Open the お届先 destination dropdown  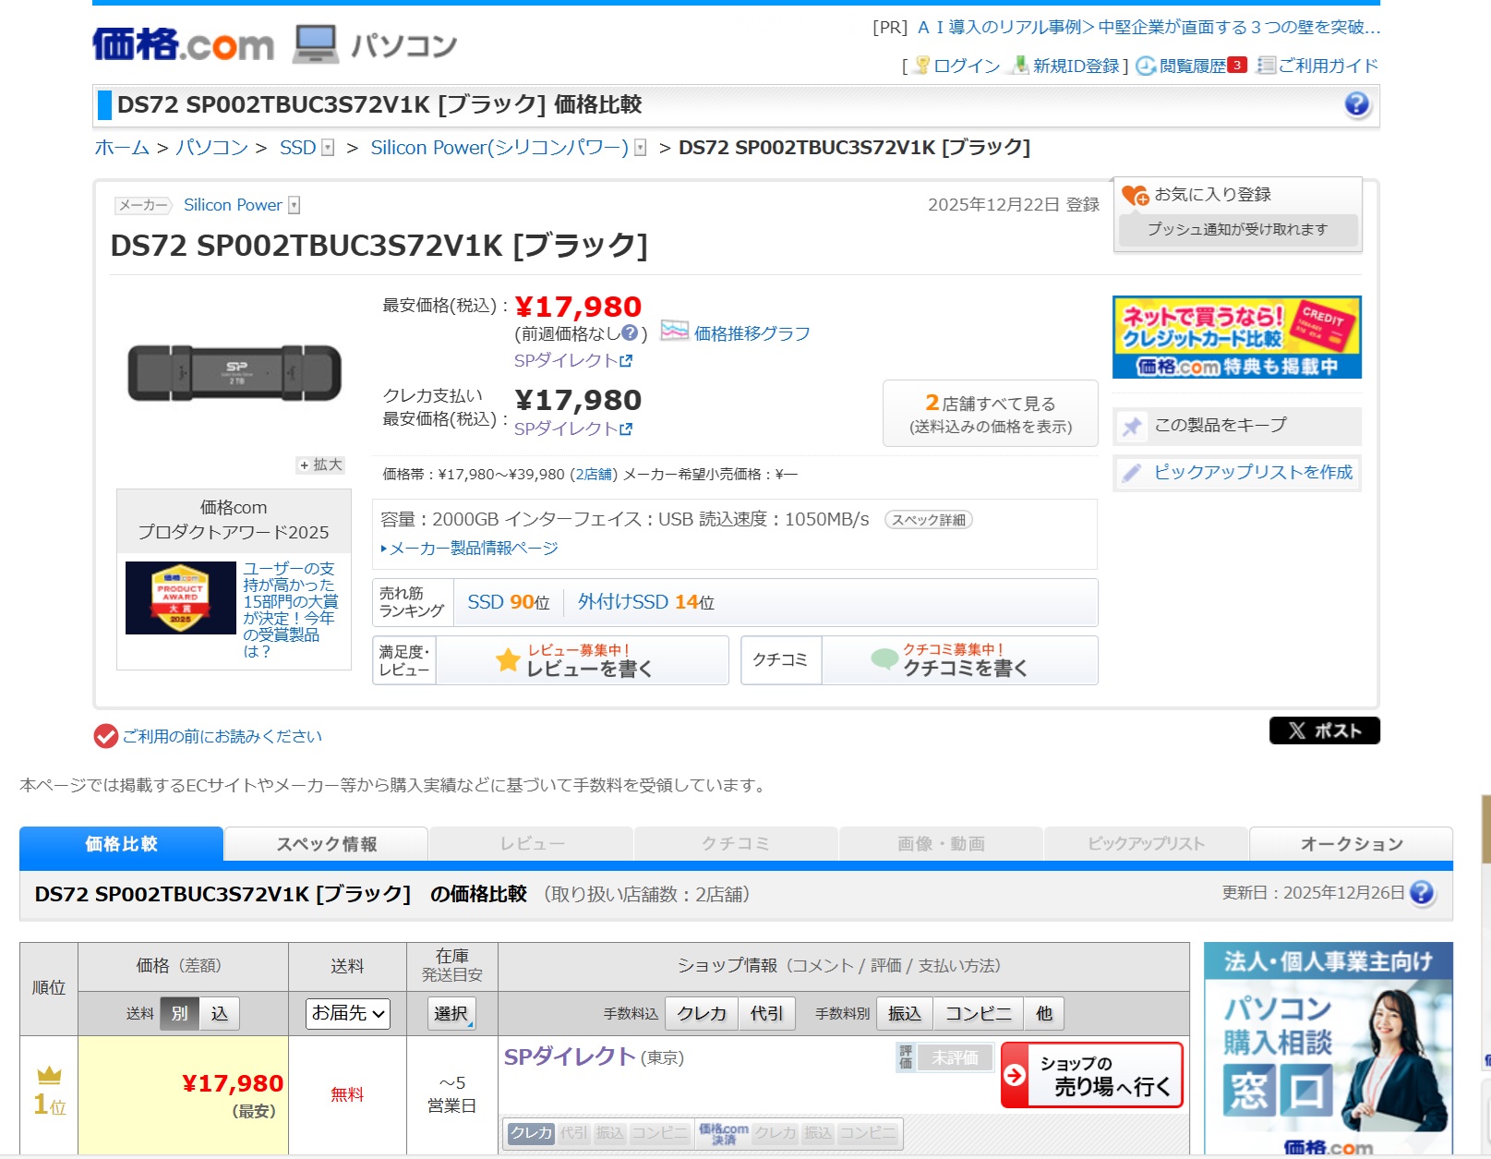pos(347,1013)
